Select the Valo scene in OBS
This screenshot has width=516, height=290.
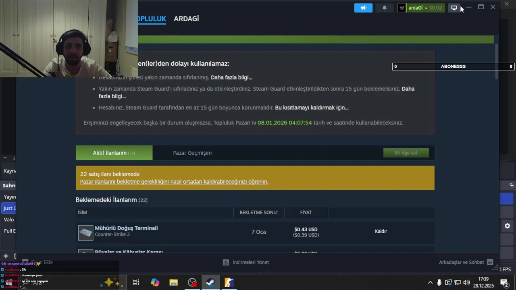8,220
